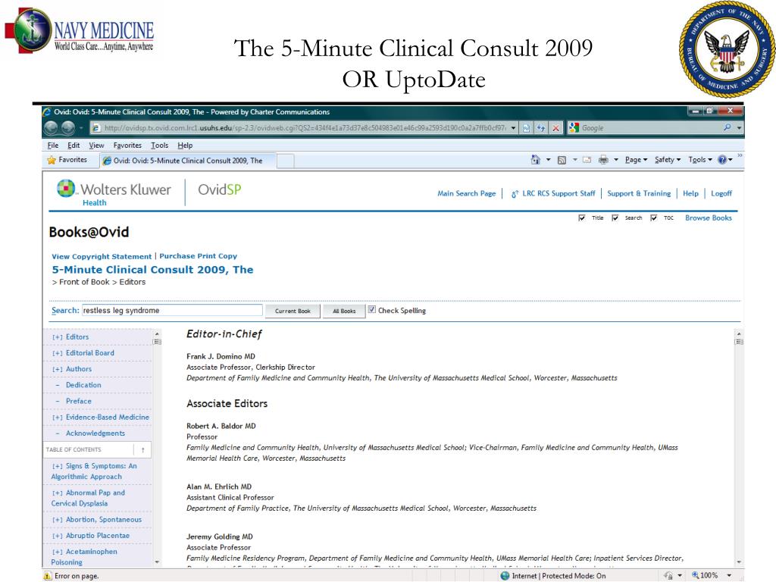Click the red Stop loading icon
Image resolution: width=776 pixels, height=582 pixels.
(555, 127)
